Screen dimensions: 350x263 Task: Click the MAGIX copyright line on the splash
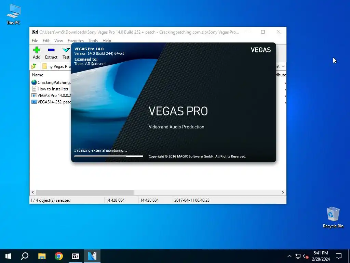click(x=197, y=156)
